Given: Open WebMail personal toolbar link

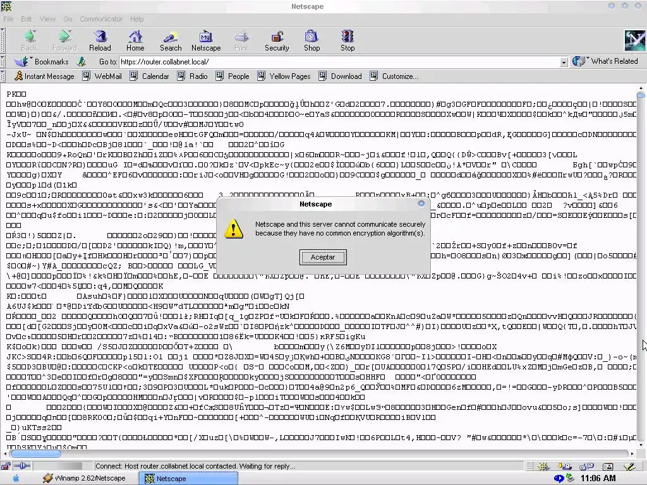Looking at the screenshot, I should pos(102,76).
